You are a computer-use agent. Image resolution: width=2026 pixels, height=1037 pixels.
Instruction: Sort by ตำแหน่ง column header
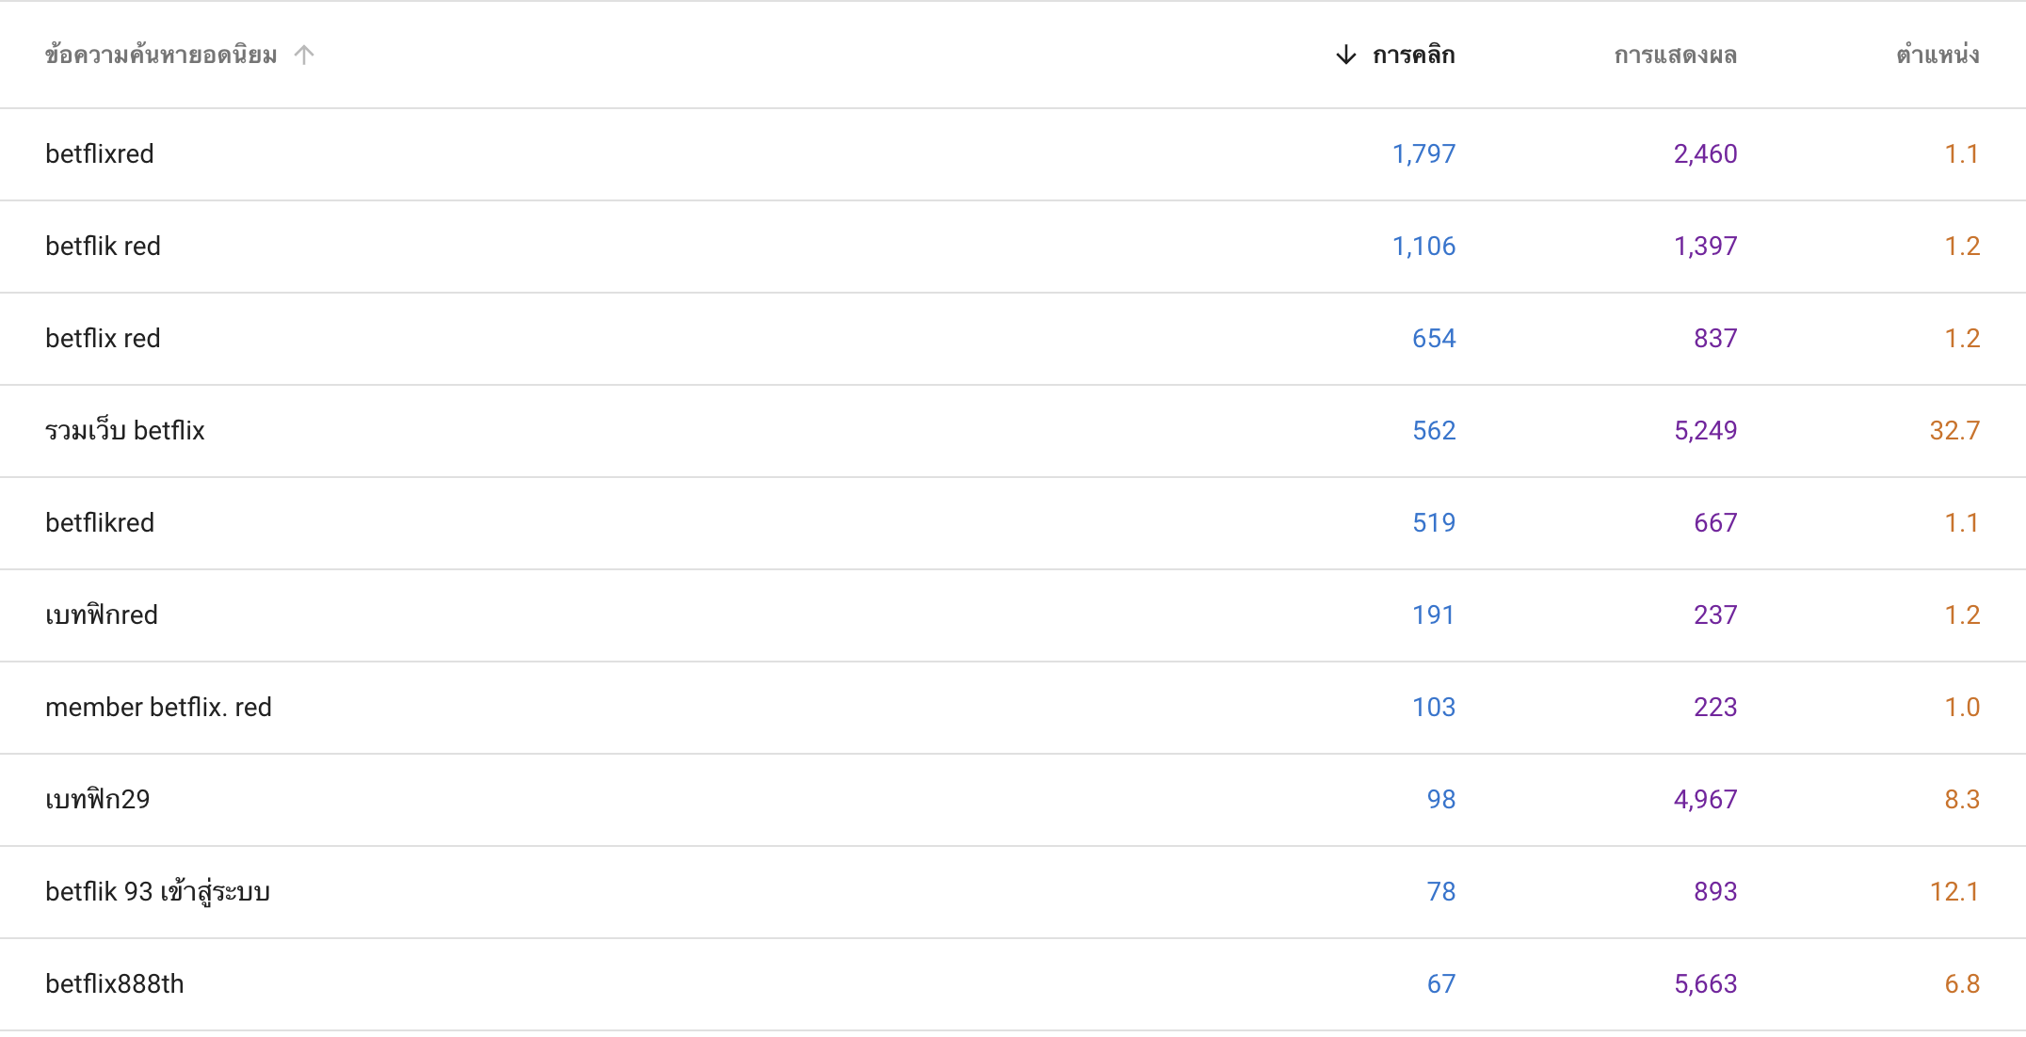tap(1938, 56)
